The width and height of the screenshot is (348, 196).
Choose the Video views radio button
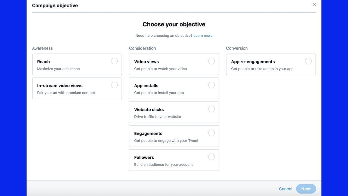click(212, 61)
